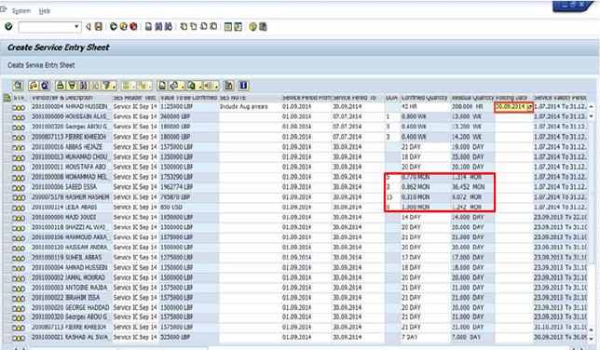Viewport: 600px width, 350px height.
Task: Click the Sort Ascending icon in grid toolbar
Action: click(x=61, y=86)
